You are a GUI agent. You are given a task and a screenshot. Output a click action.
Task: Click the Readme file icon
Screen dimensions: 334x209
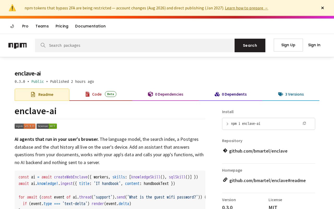[33, 95]
